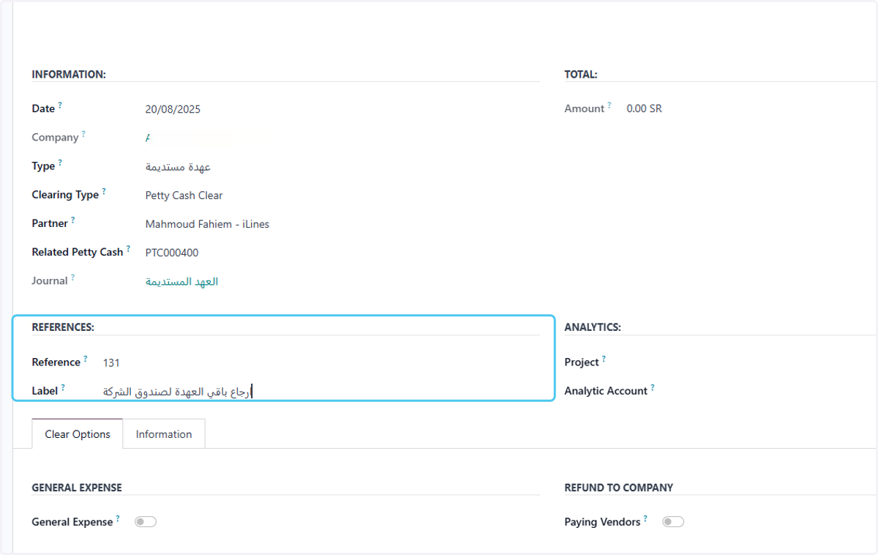Show the Journal help question mark

(x=73, y=277)
